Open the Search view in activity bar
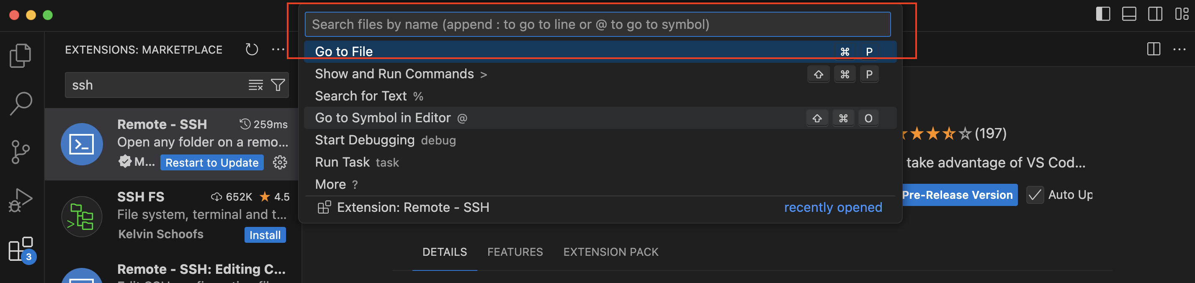1195x283 pixels. coord(21,103)
